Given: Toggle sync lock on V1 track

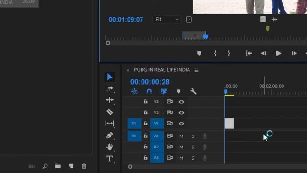Looking at the screenshot, I should coord(170,123).
